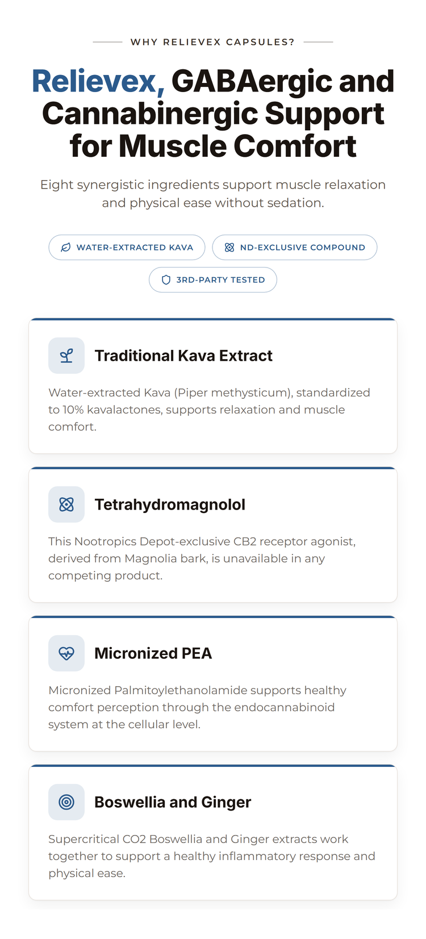Click the heart pulse icon beside Micronized PEA
This screenshot has height=939, width=426.
(66, 653)
